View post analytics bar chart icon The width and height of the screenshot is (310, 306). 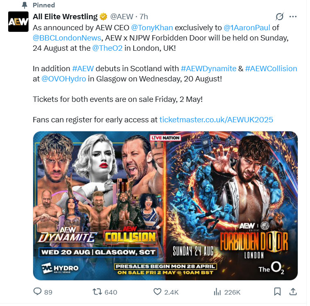click(x=217, y=292)
